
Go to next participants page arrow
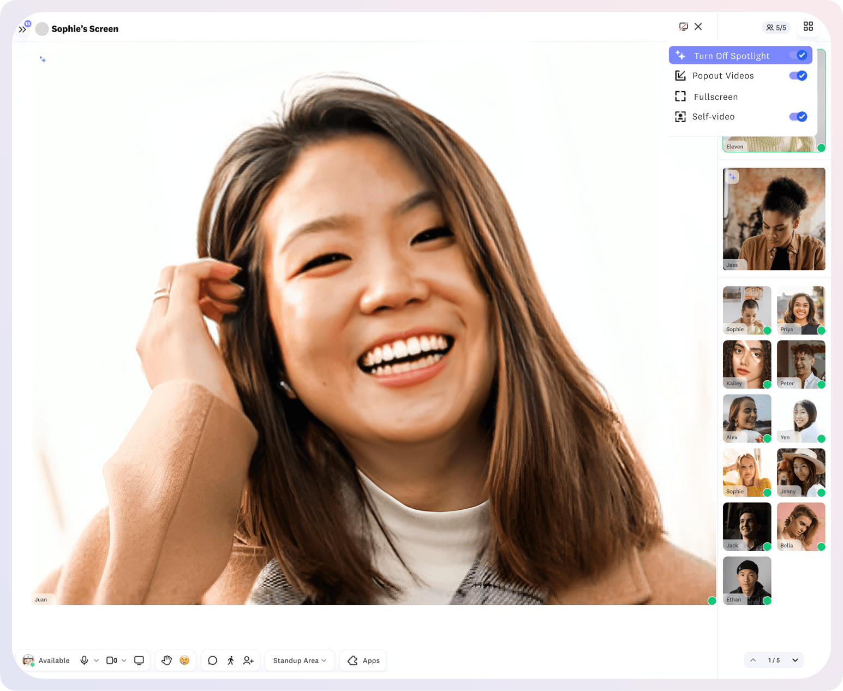795,660
